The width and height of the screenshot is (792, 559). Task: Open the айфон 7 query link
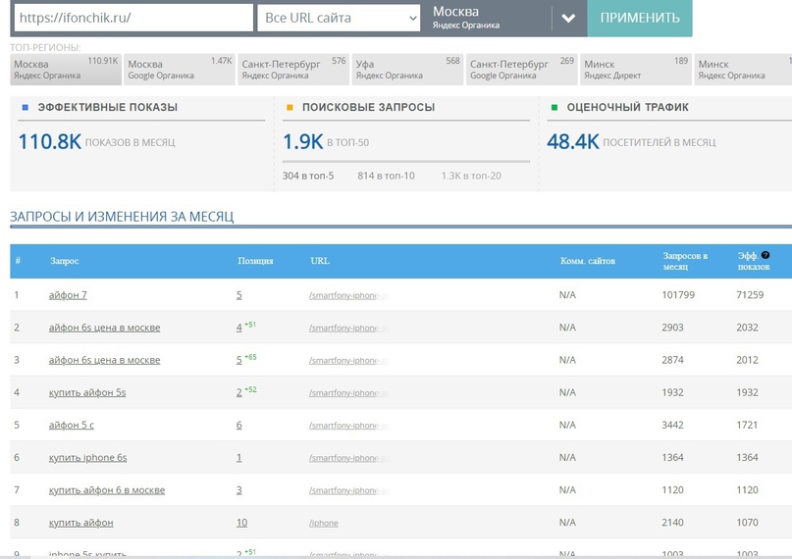pos(68,295)
